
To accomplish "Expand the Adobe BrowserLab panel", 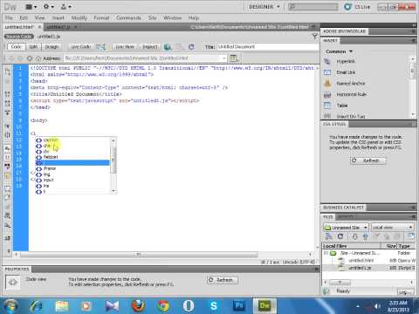I will tap(344, 31).
